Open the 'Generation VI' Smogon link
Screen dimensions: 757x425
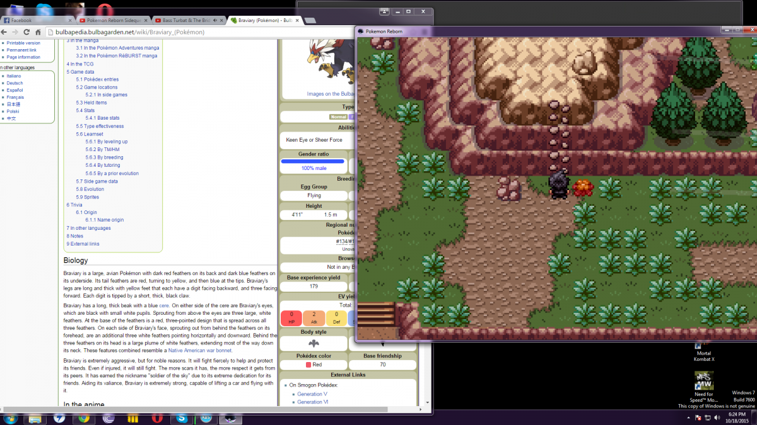pos(313,402)
